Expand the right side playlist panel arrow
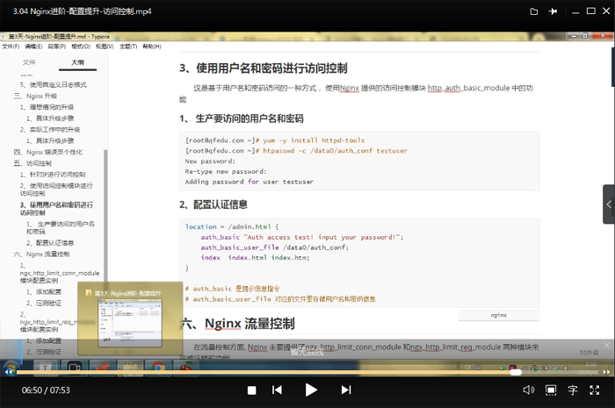Image resolution: width=615 pixels, height=408 pixels. [x=608, y=204]
